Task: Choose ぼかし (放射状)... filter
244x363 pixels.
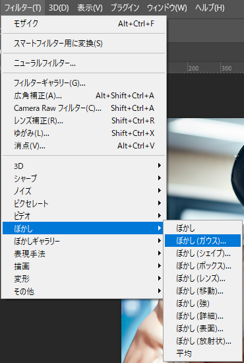Action: [202, 341]
